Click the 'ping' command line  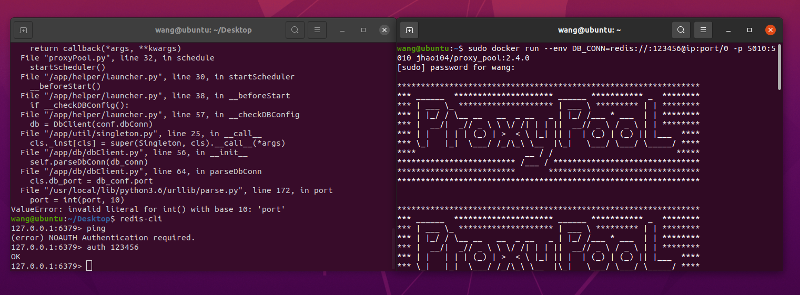click(x=58, y=228)
